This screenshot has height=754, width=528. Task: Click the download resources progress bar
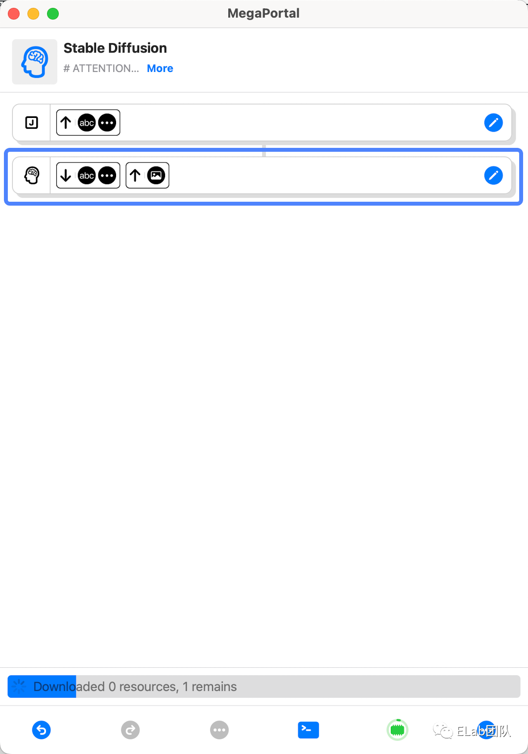[x=264, y=686]
